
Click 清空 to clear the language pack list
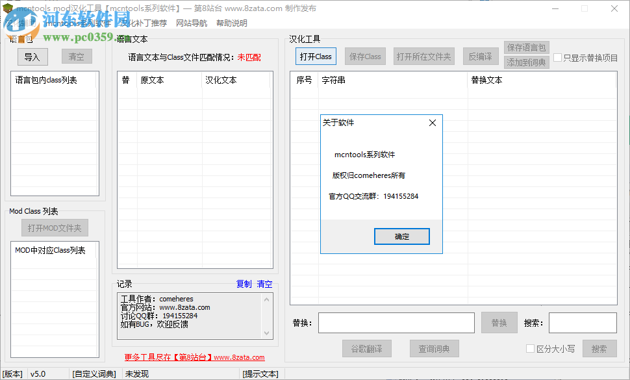tap(75, 57)
